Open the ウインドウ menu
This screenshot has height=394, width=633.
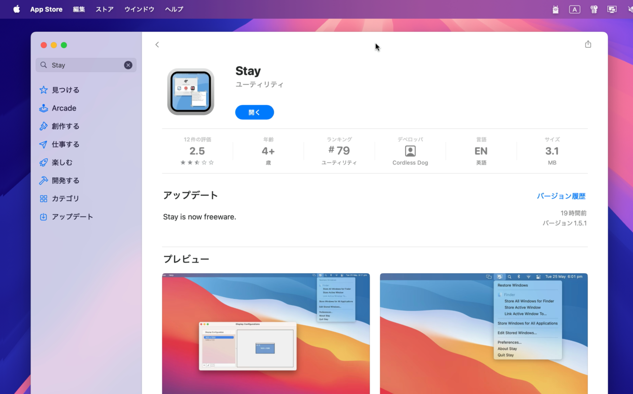click(x=139, y=9)
